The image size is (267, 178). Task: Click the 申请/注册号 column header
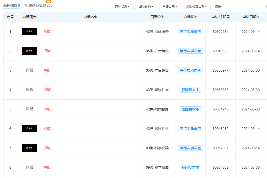(221, 17)
